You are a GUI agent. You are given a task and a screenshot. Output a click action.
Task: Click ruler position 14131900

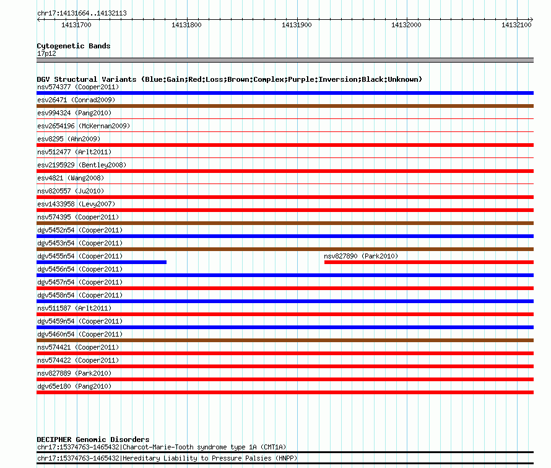297,25
